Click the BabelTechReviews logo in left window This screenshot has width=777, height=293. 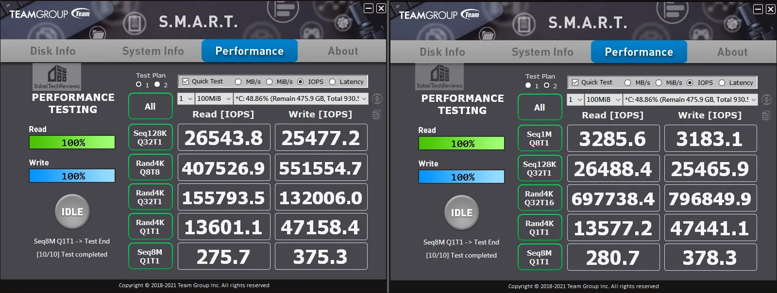coord(57,77)
